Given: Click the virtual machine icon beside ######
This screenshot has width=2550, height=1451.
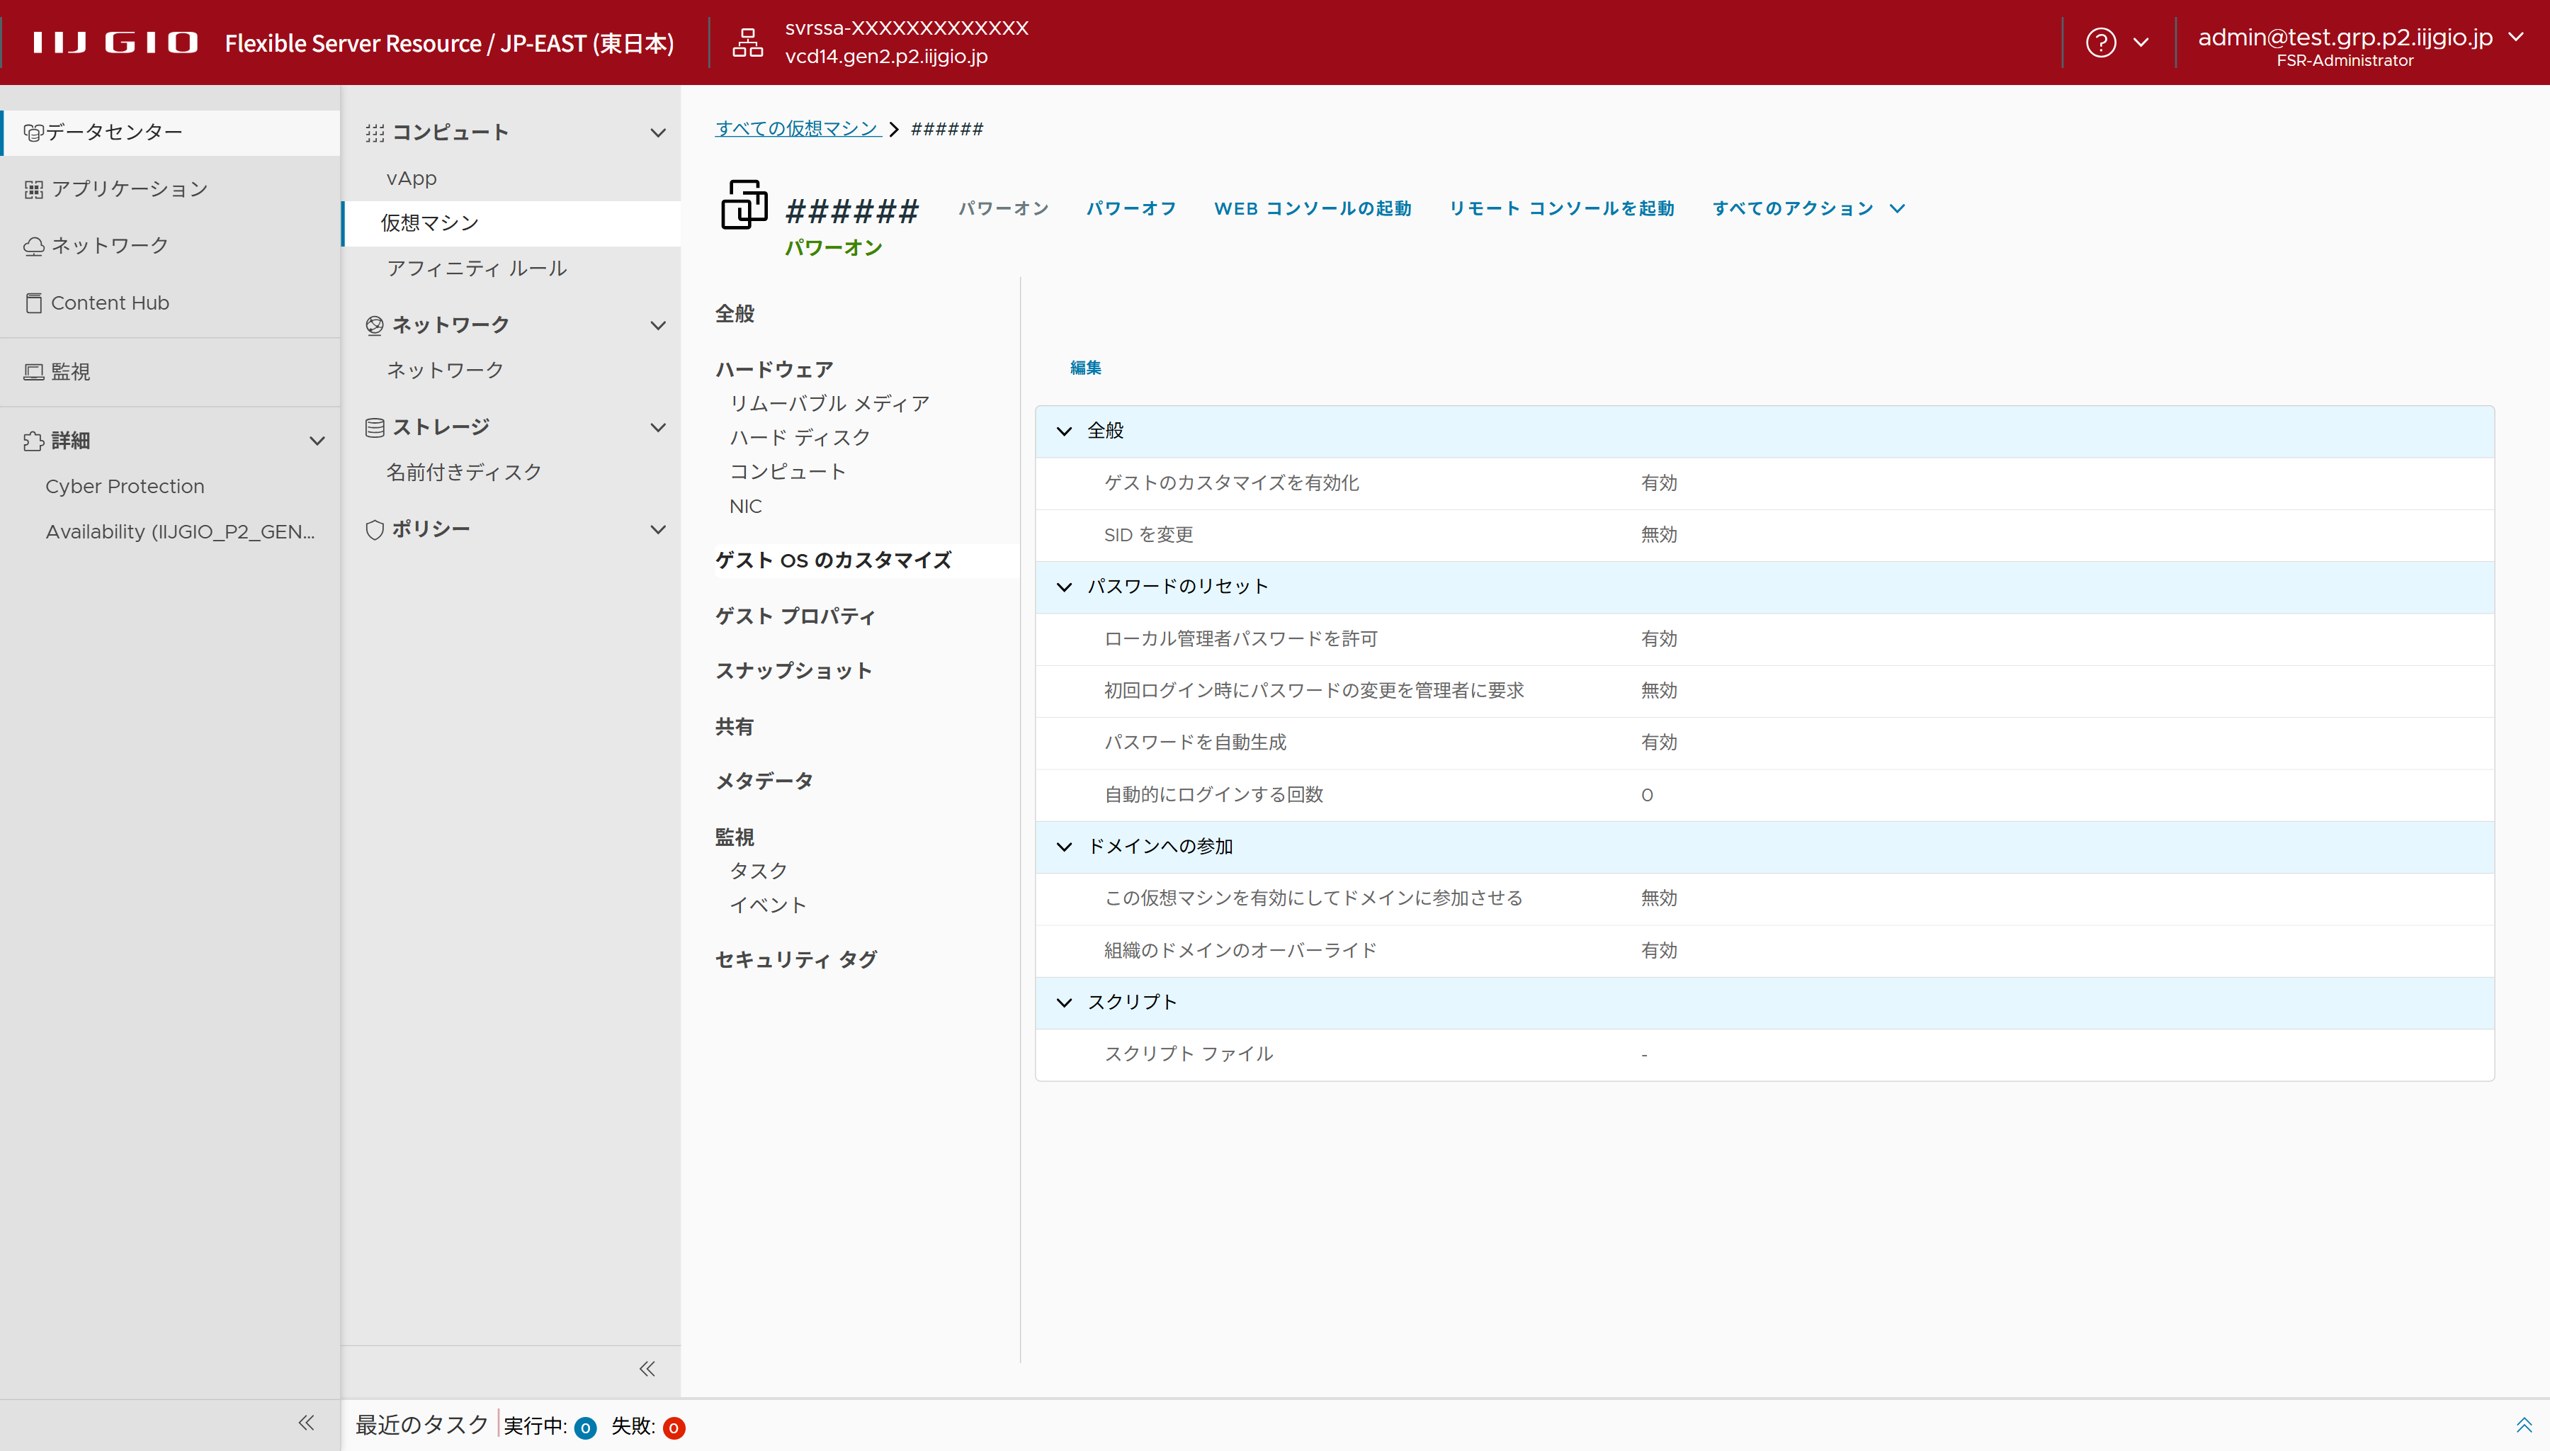Looking at the screenshot, I should point(744,205).
